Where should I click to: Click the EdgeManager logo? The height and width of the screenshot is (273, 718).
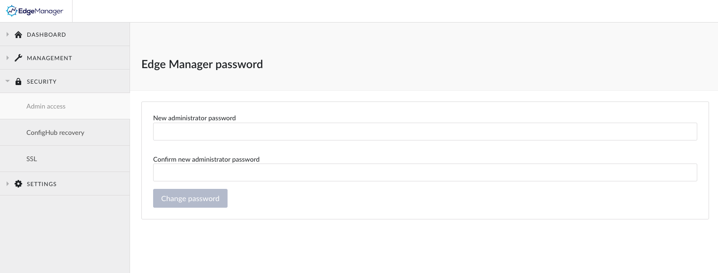point(35,11)
